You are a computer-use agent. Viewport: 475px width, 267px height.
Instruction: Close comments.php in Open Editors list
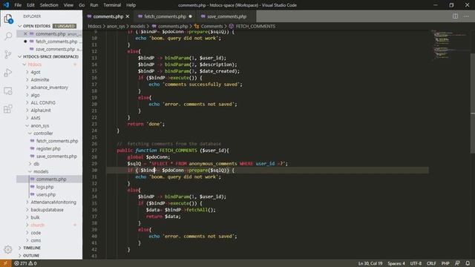click(x=25, y=33)
